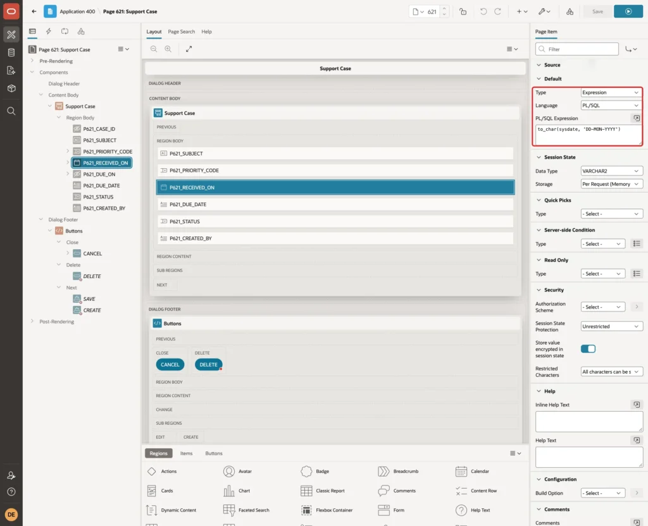Click the lock page icon in toolbar

[x=463, y=11]
